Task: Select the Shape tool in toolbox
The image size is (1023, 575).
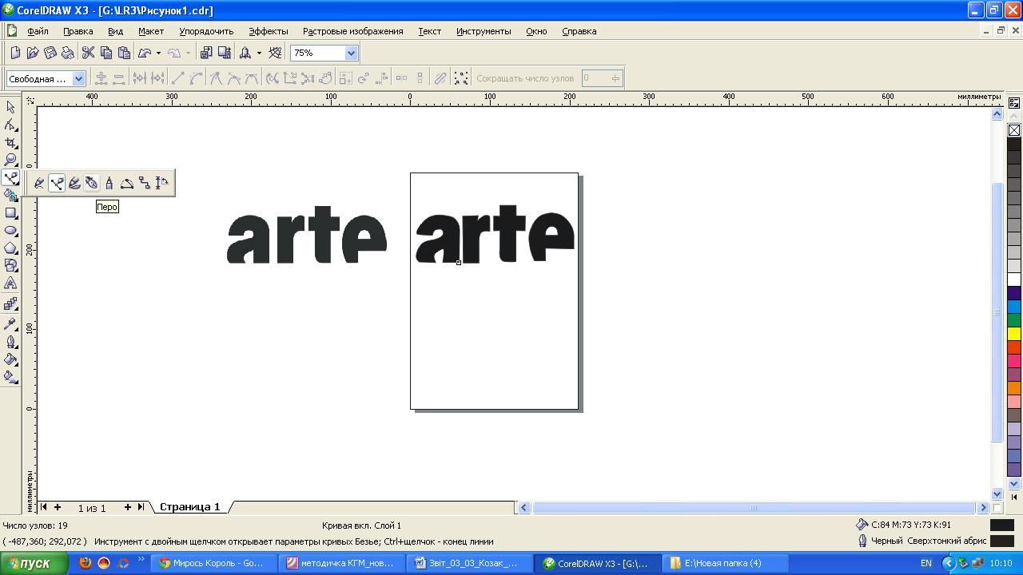Action: click(10, 125)
